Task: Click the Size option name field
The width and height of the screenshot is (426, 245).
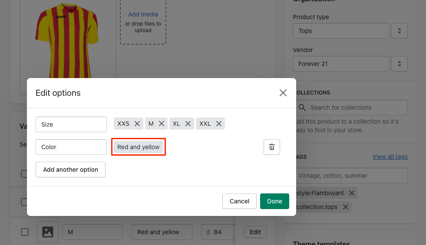Action: point(71,124)
